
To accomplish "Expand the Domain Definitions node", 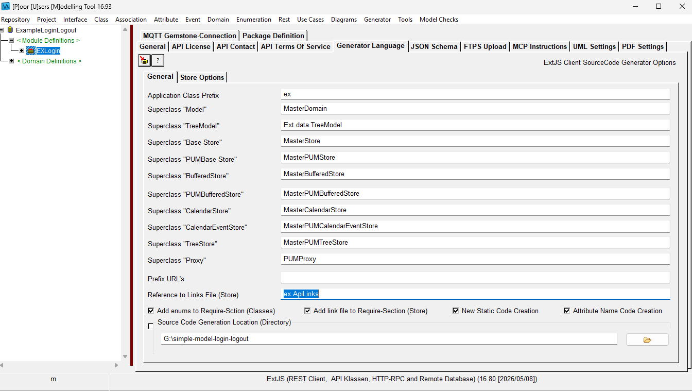I will 11,61.
